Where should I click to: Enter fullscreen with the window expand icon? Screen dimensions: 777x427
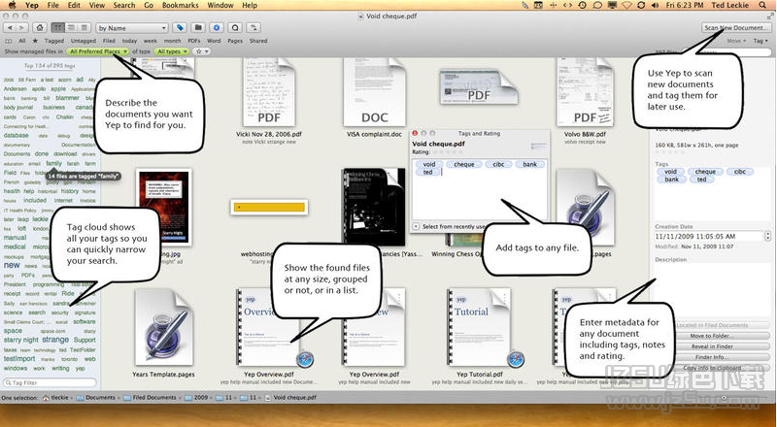pyautogui.click(x=769, y=16)
